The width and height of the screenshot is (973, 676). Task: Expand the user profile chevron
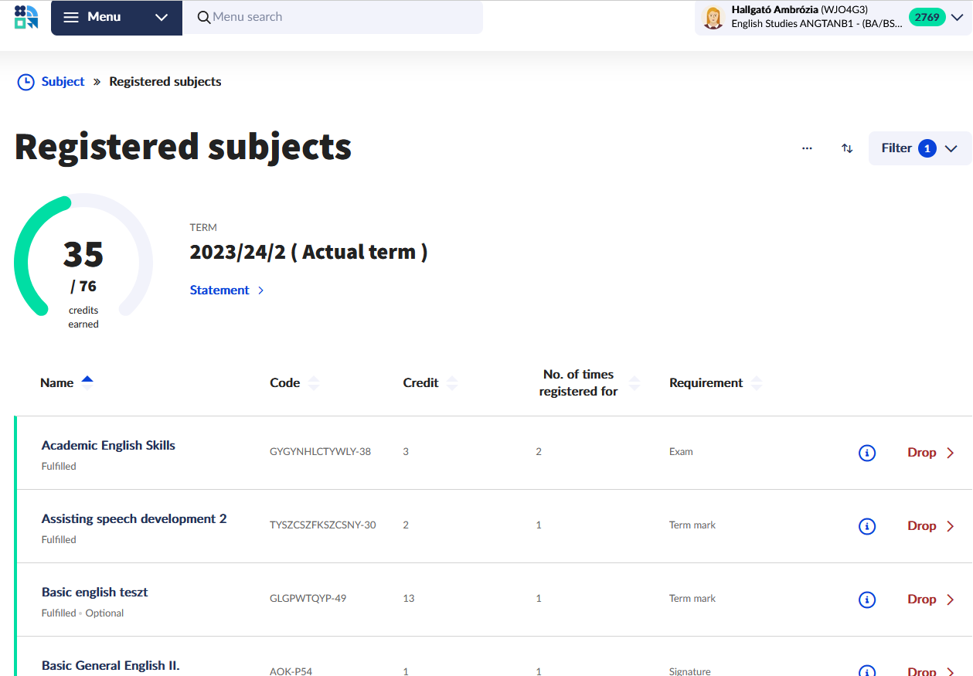(957, 18)
